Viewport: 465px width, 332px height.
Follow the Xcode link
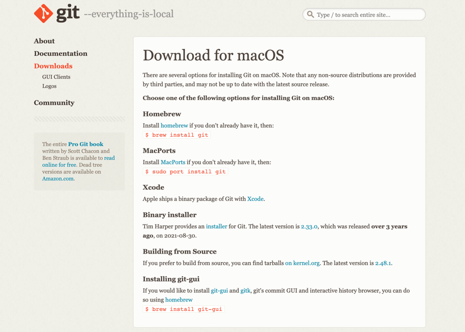[x=255, y=199]
